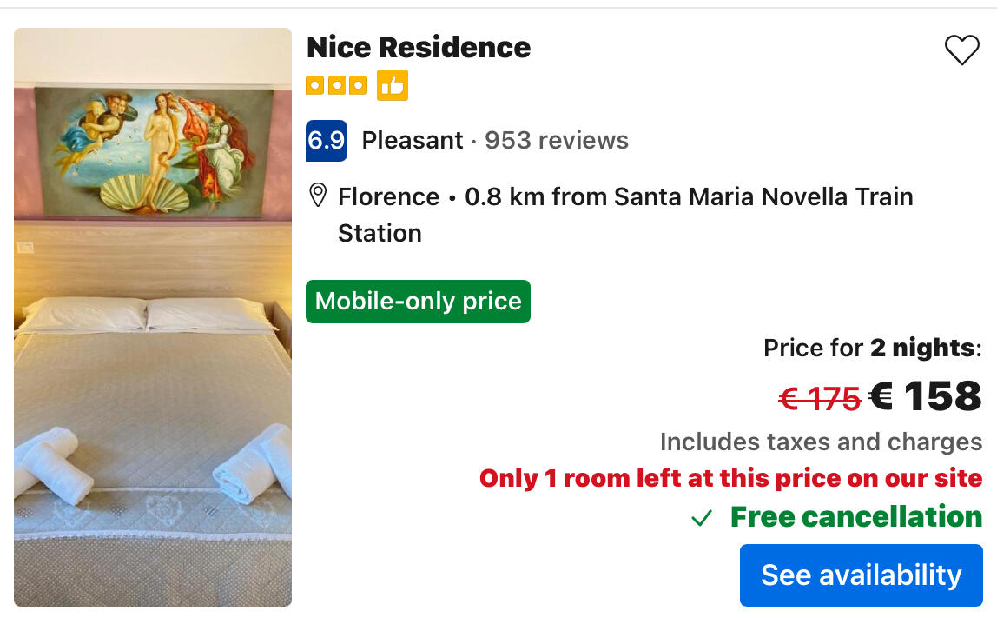The height and width of the screenshot is (631, 997).
Task: Click the Mobile-only price green badge
Action: pyautogui.click(x=418, y=302)
